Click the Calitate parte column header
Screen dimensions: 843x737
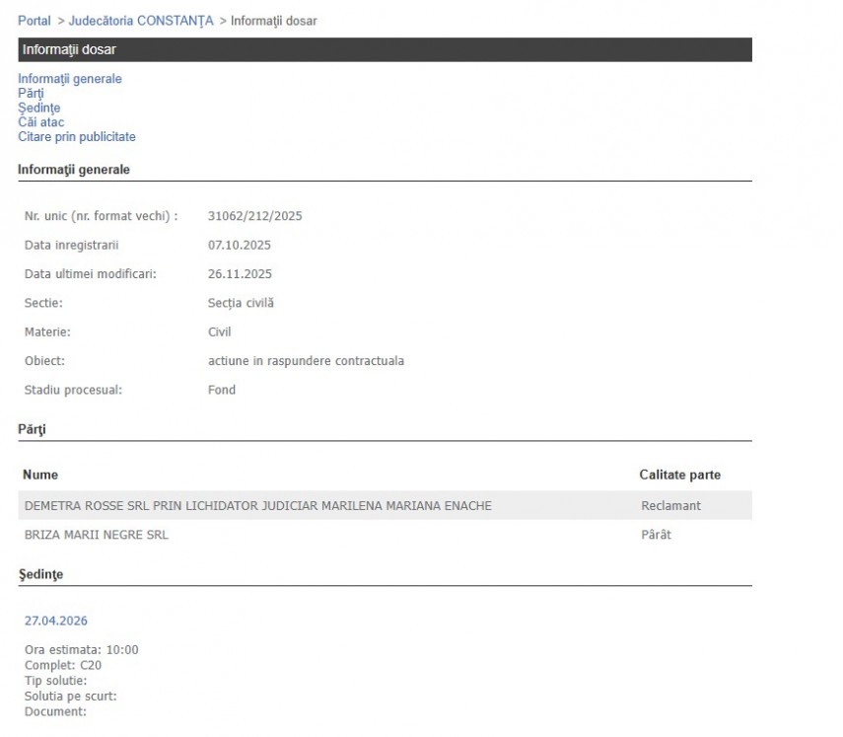(679, 475)
